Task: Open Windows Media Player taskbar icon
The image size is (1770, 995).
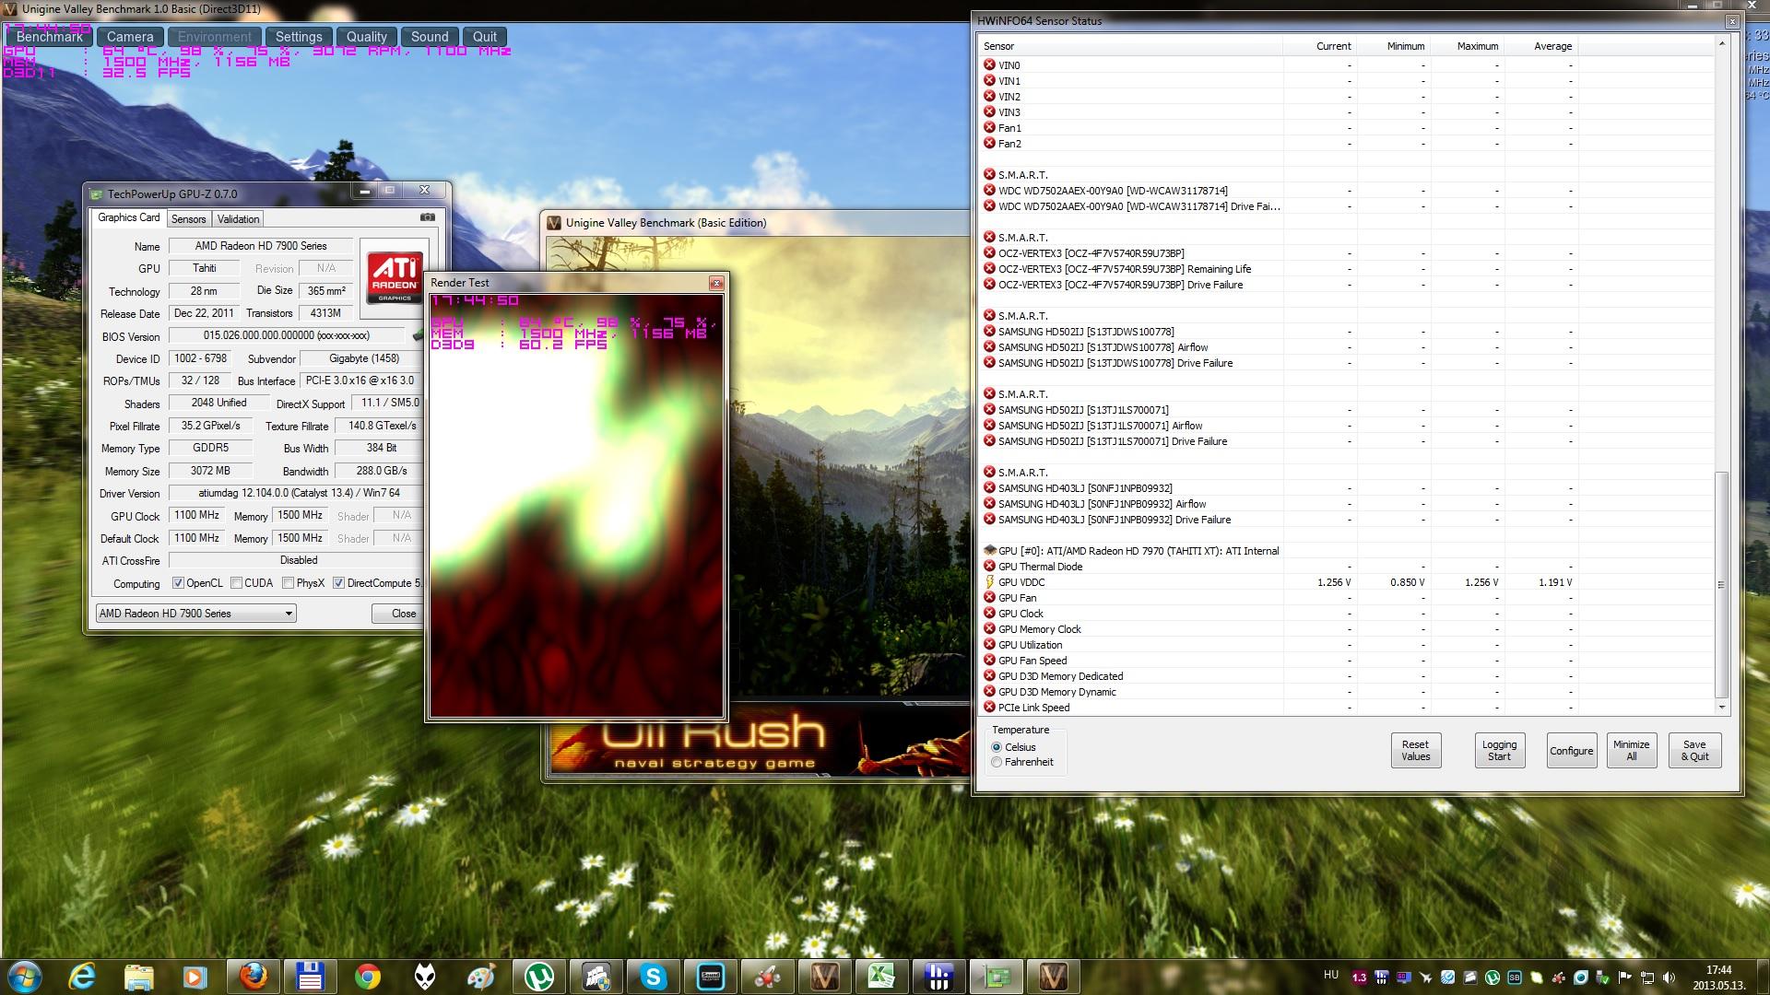Action: pyautogui.click(x=195, y=976)
